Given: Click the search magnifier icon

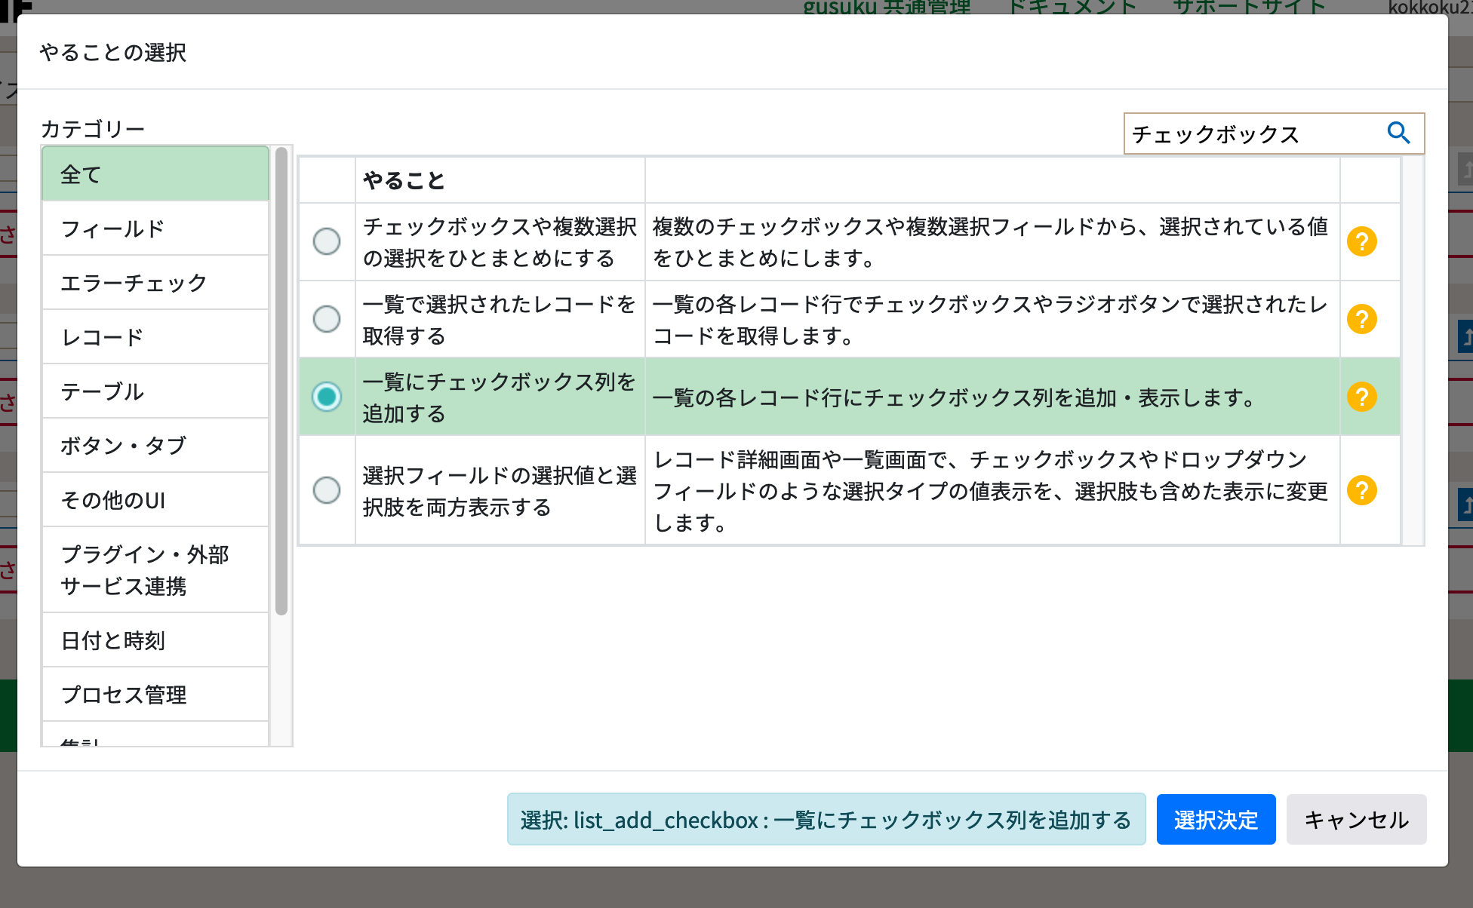Looking at the screenshot, I should [x=1400, y=133].
